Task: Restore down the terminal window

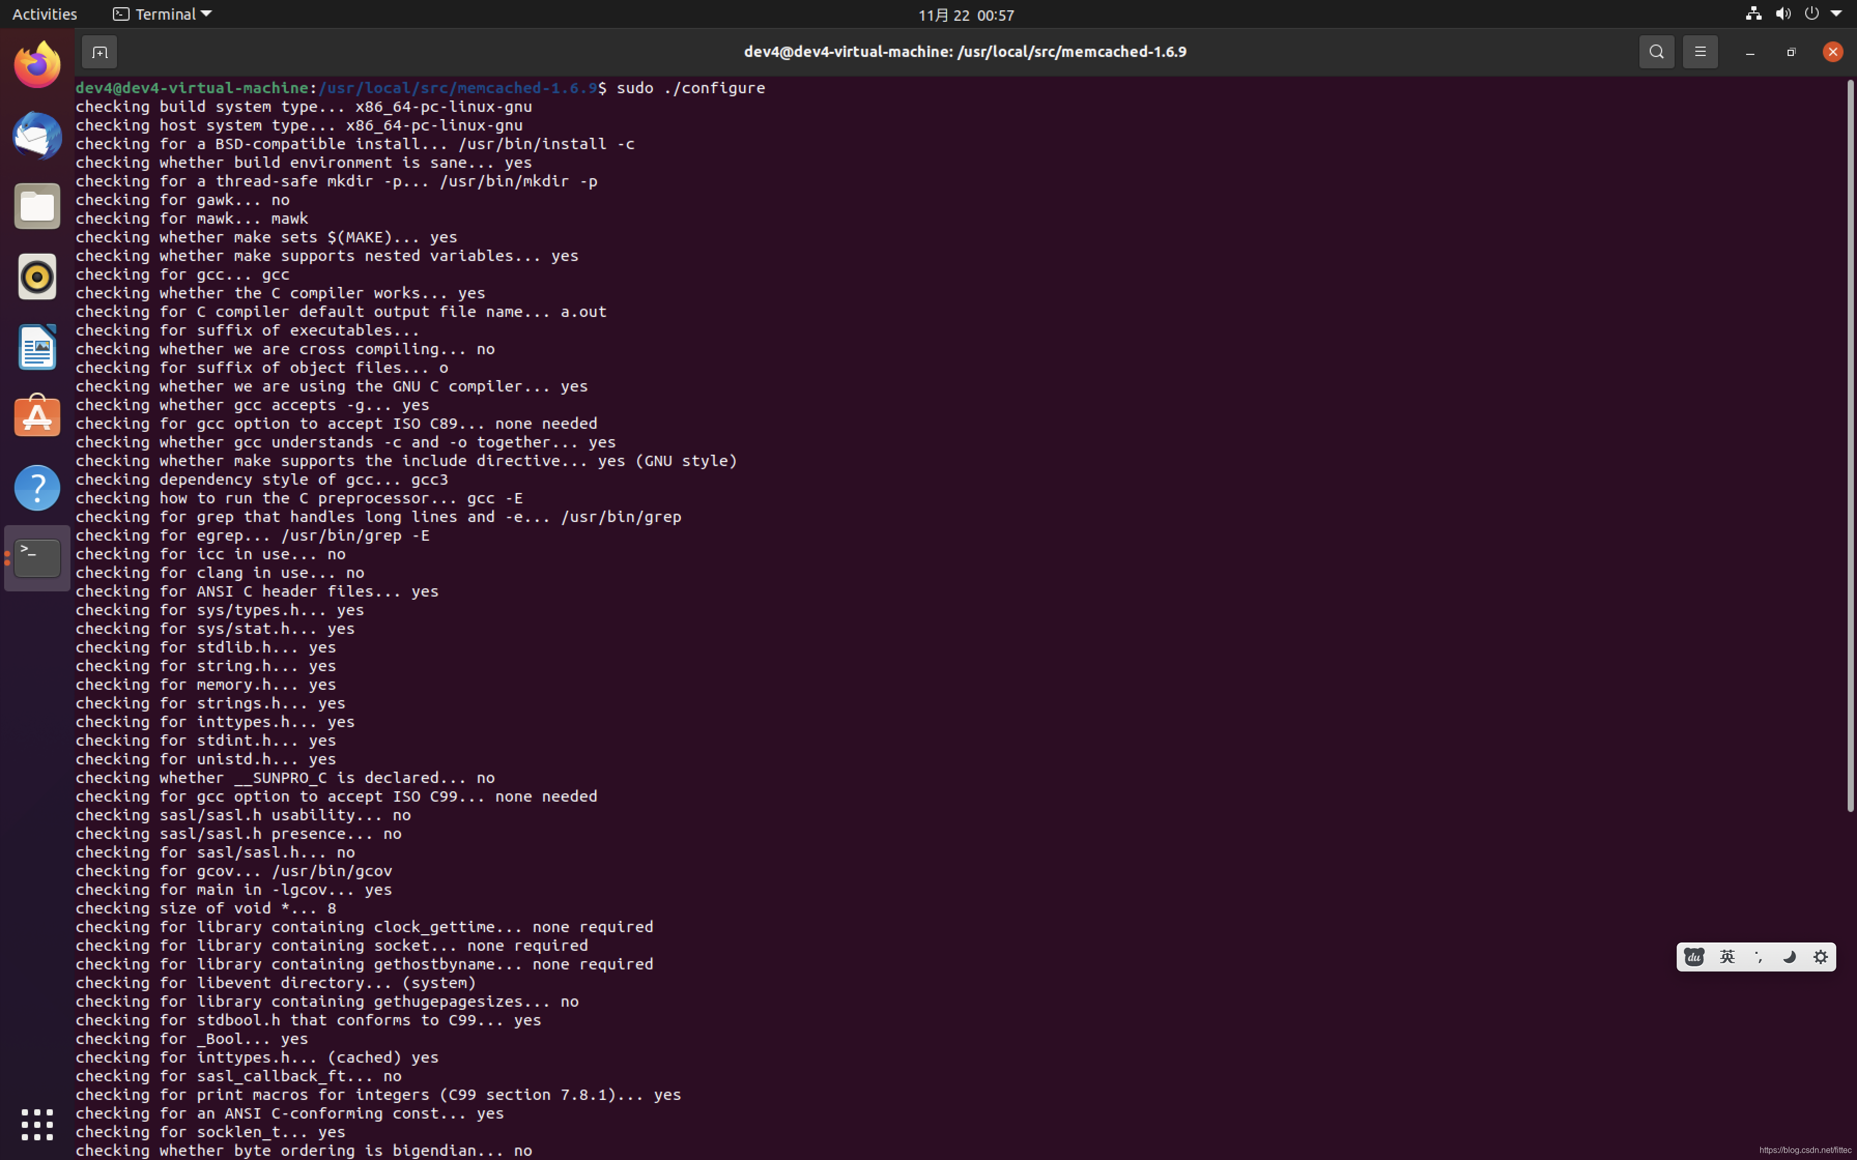Action: [1791, 52]
